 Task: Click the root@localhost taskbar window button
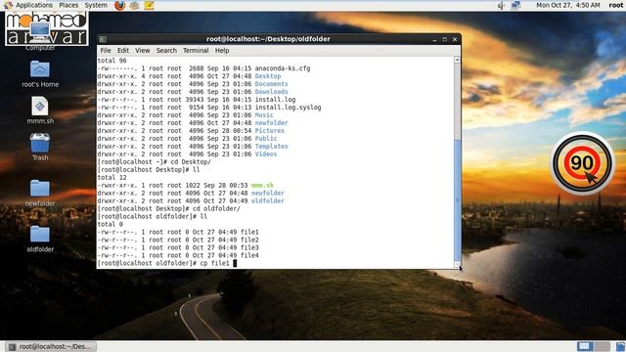[51, 347]
